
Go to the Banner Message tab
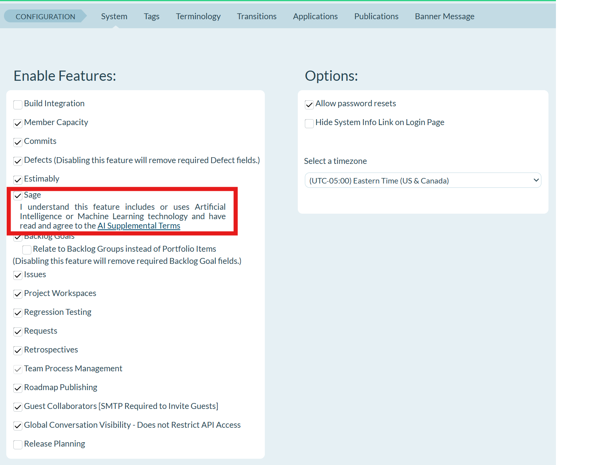point(445,16)
